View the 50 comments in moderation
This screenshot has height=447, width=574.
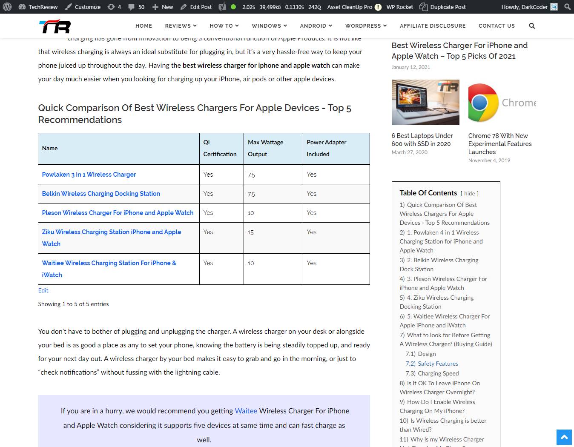[x=136, y=7]
